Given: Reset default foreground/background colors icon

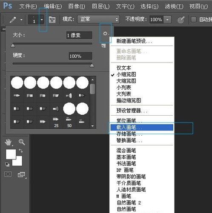Looking at the screenshot, I should (7, 164).
